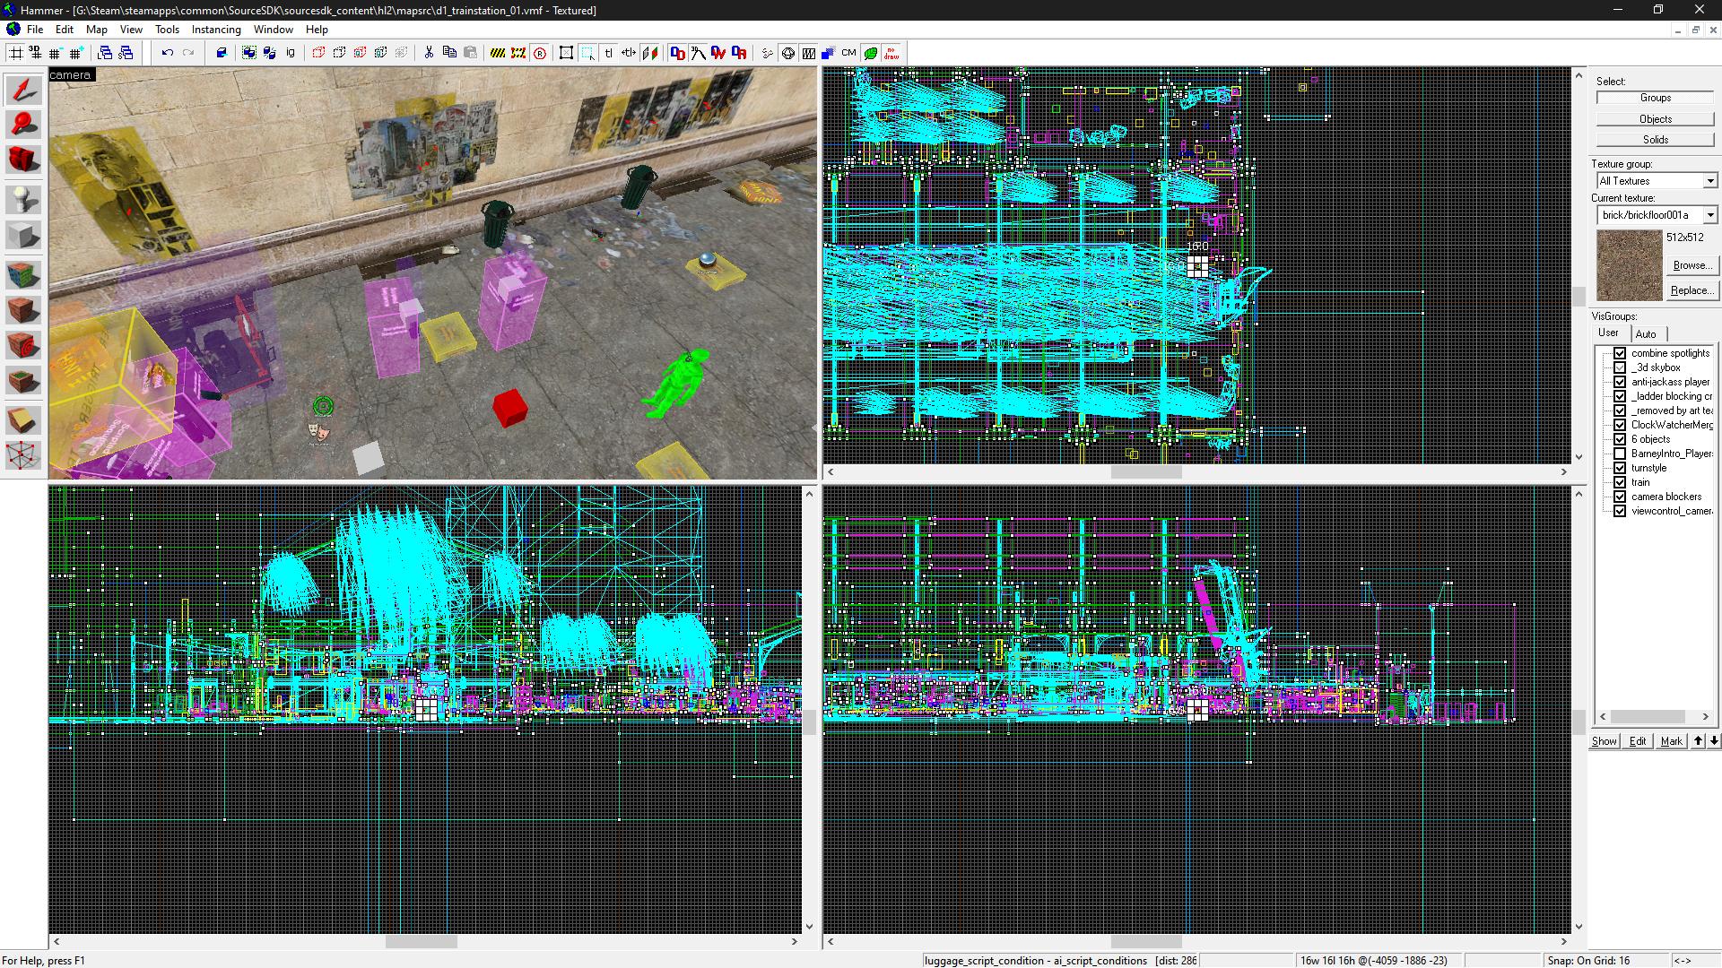Open the Instancing menu
Image resolution: width=1722 pixels, height=968 pixels.
click(216, 30)
